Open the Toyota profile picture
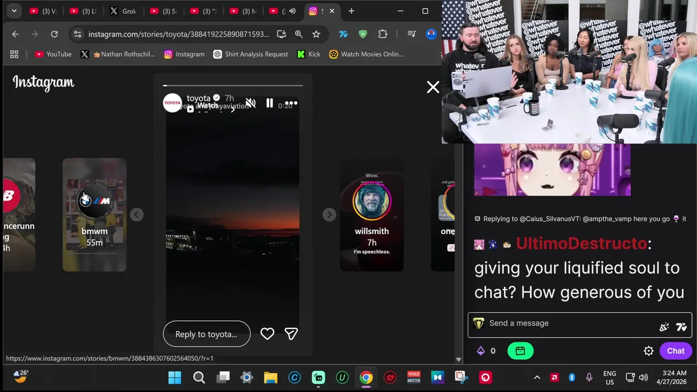Image resolution: width=697 pixels, height=392 pixels. pos(173,103)
